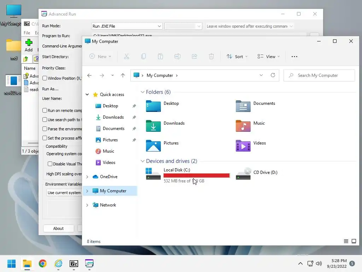This screenshot has width=362, height=272.
Task: Open Google Chrome from the taskbar
Action: coord(43,263)
